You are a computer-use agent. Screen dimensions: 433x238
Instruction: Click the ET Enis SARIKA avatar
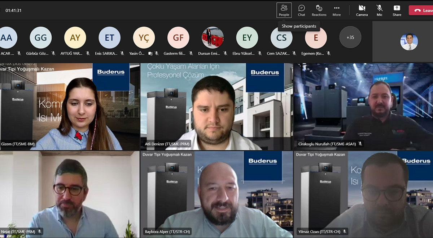109,37
